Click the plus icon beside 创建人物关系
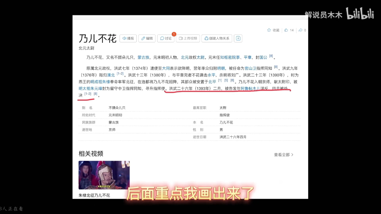 coord(238,38)
